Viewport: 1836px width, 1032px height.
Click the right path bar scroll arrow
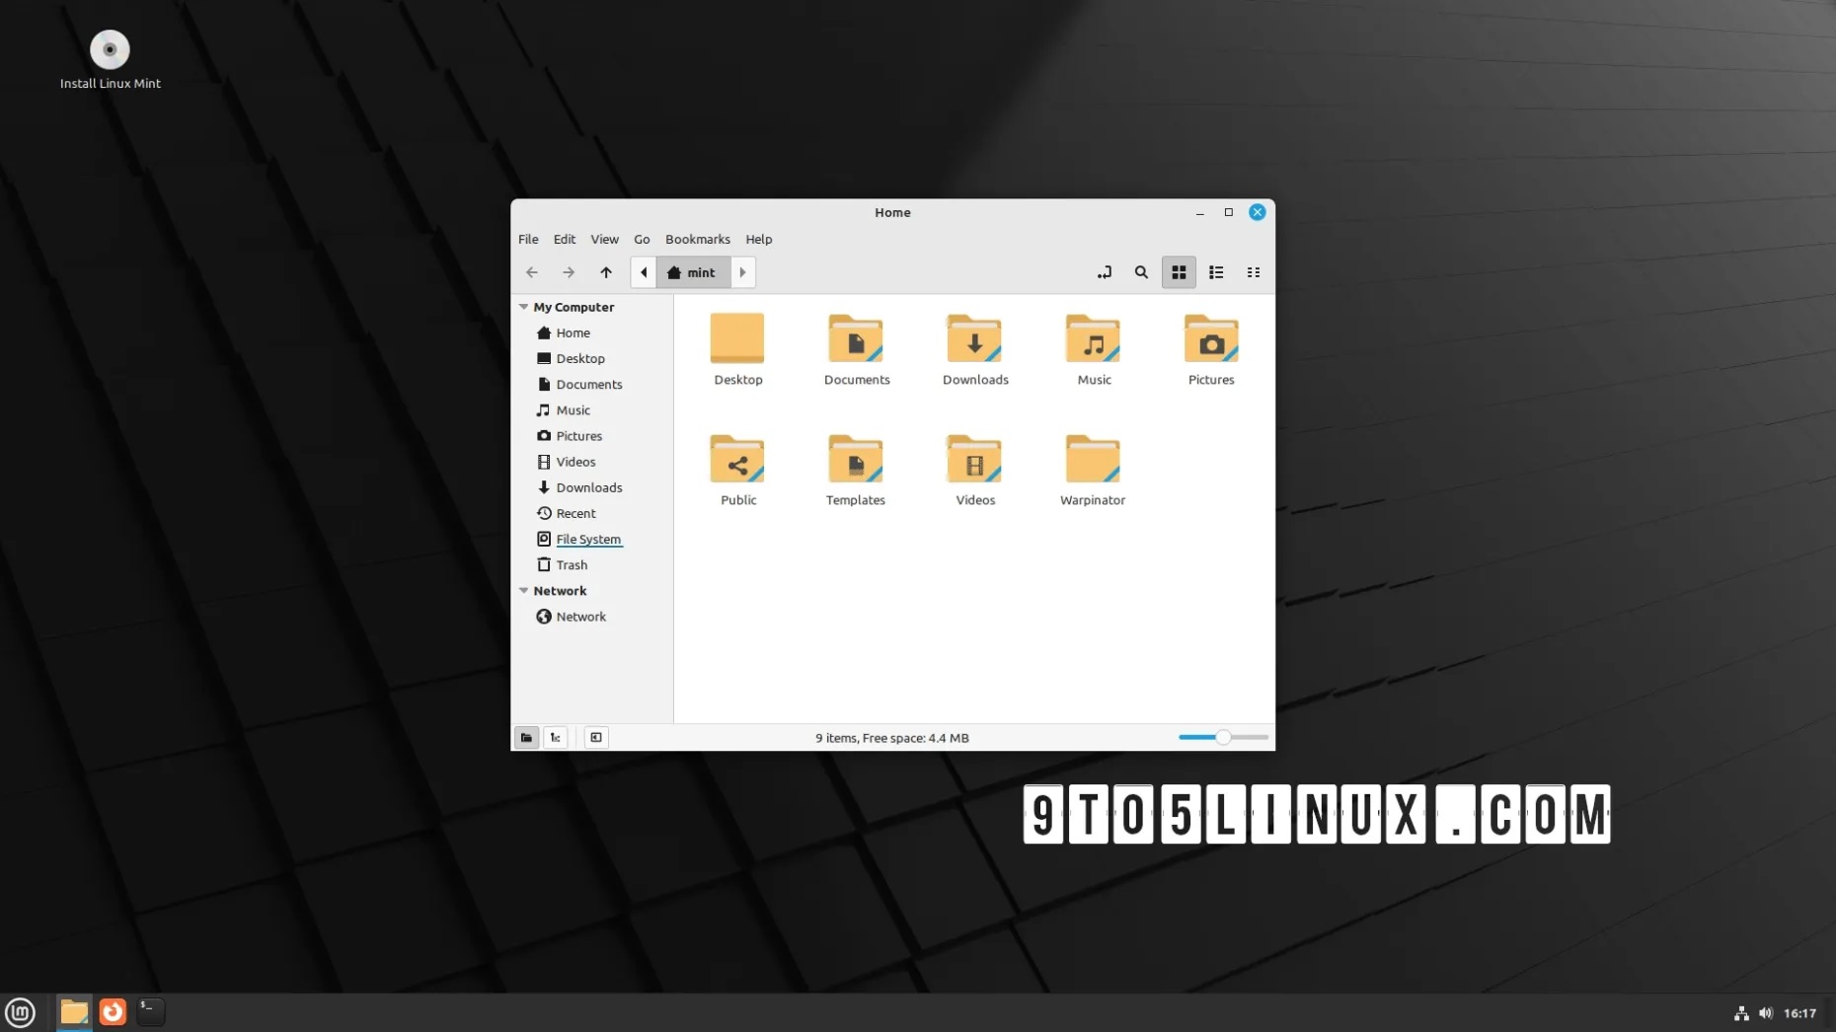[743, 272]
